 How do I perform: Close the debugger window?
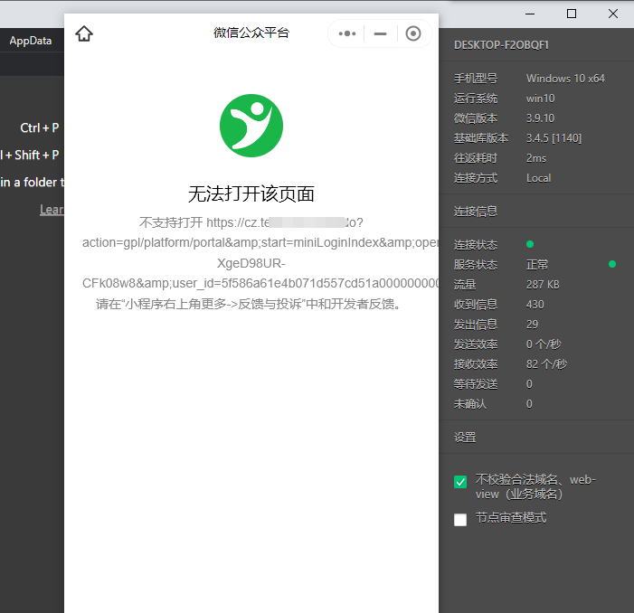coord(613,14)
